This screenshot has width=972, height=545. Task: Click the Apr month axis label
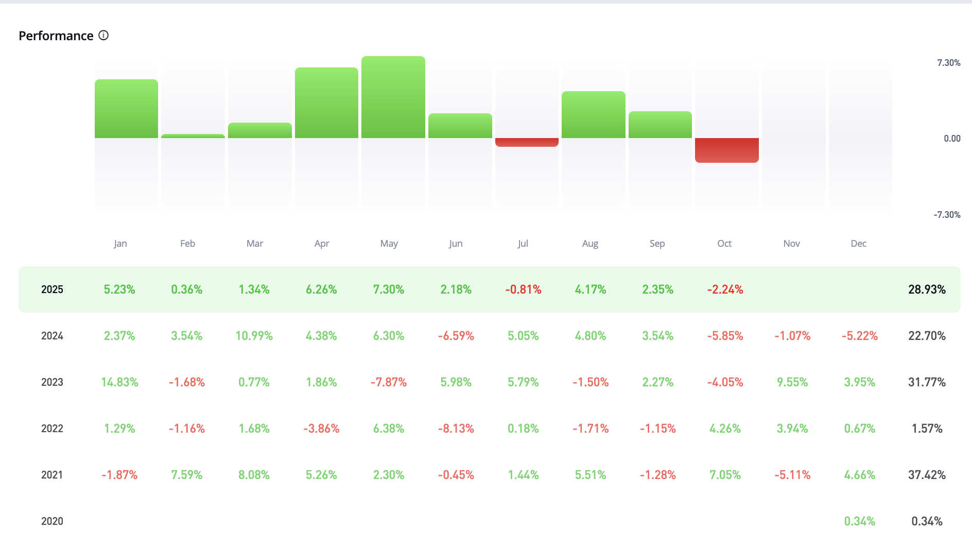coord(322,244)
